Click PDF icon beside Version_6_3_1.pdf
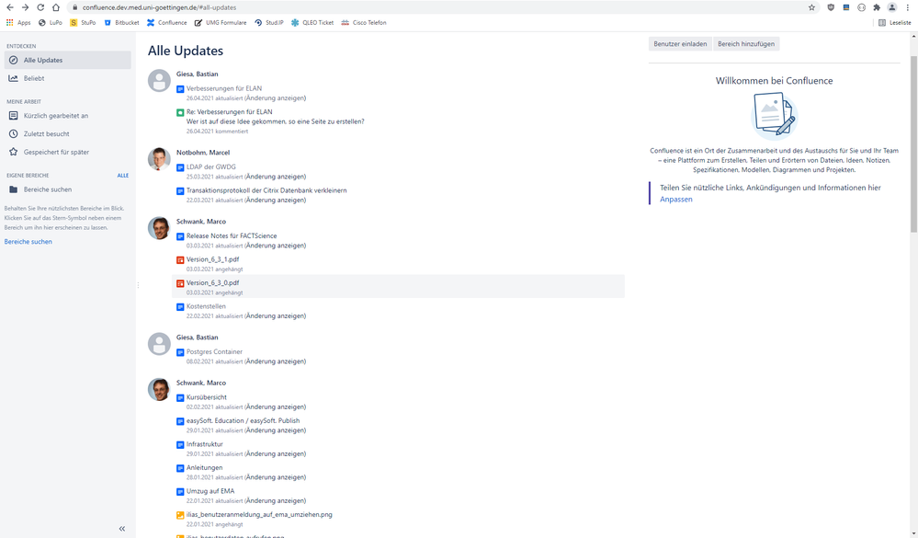918x538 pixels. [180, 260]
